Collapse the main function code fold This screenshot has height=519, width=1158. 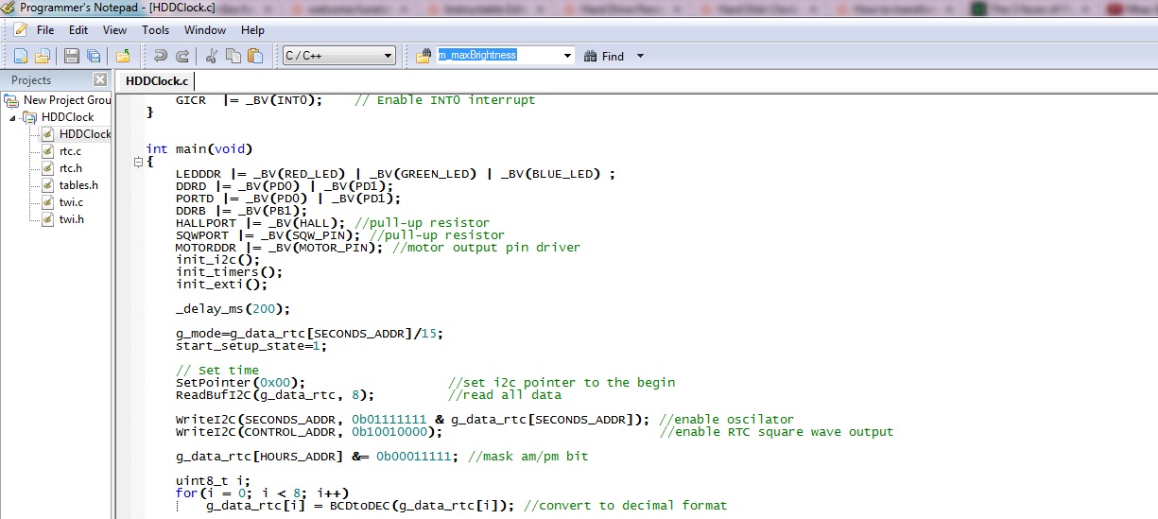click(138, 162)
